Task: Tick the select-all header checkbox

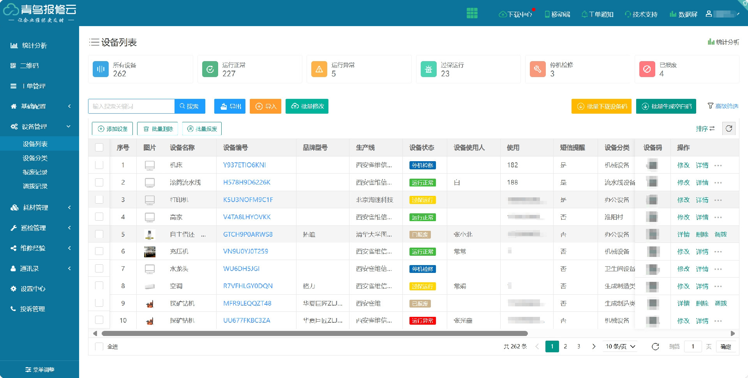Action: coord(99,148)
